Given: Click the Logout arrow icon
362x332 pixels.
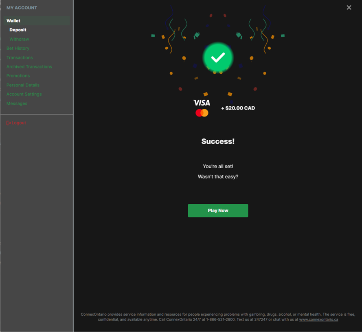Looking at the screenshot, I should coord(9,123).
